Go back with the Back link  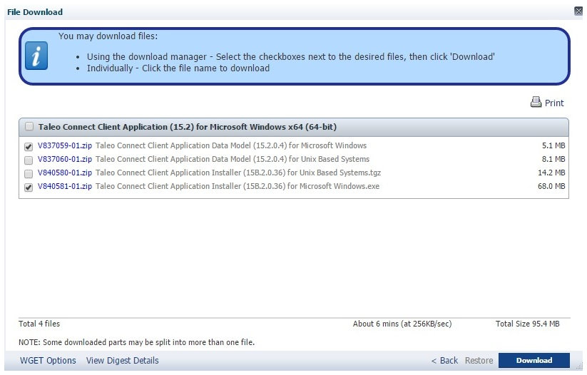(x=444, y=361)
